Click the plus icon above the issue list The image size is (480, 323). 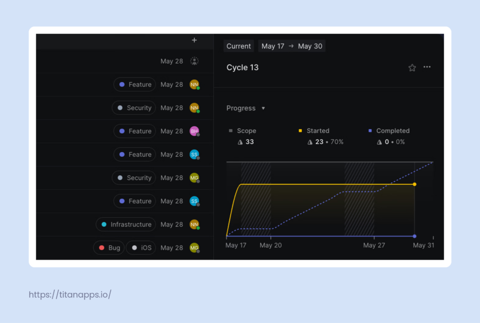[x=194, y=40]
